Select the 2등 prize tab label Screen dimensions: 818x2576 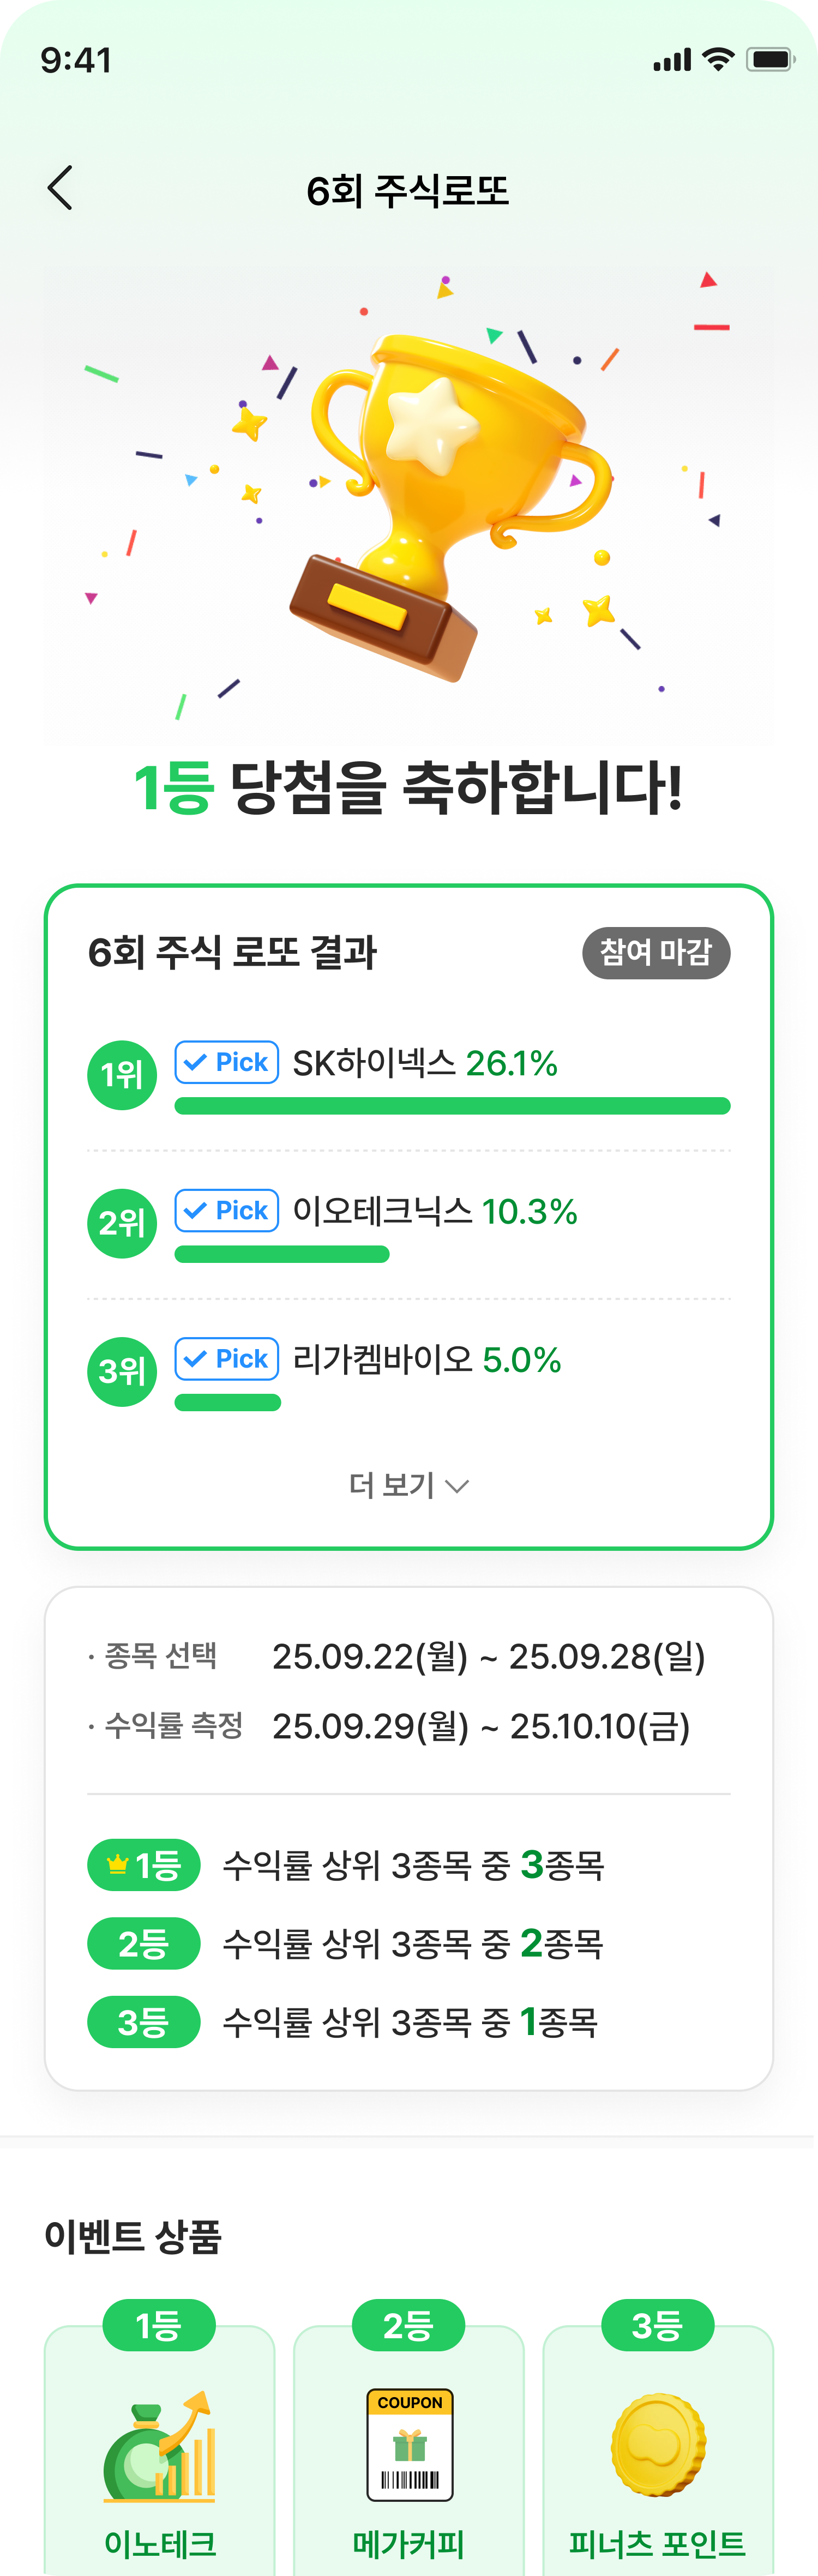(x=408, y=2326)
